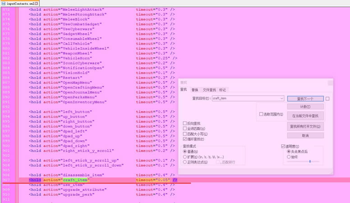The height and width of the screenshot is (203, 350).
Task: Click the CallVehicle action text
Action: point(76,44)
